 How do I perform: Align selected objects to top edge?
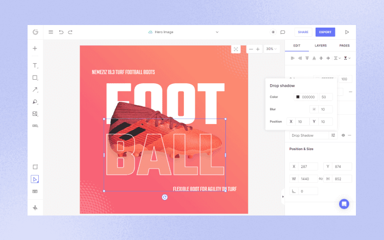tap(307, 58)
